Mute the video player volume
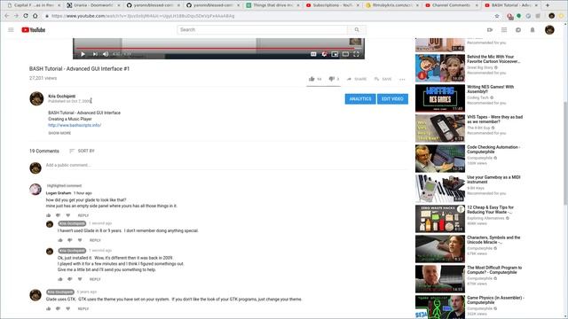568x319 pixels. pos(106,54)
